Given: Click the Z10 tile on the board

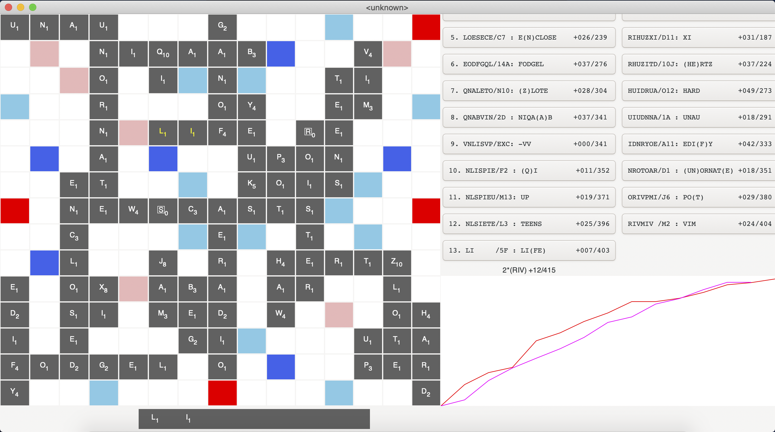Looking at the screenshot, I should click(x=397, y=262).
